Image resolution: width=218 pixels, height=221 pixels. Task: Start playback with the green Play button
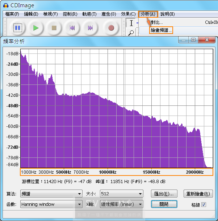coord(36,28)
